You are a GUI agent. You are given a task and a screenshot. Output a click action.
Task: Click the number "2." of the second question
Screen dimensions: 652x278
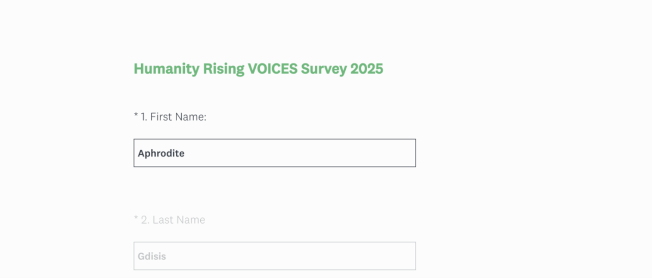pyautogui.click(x=145, y=220)
